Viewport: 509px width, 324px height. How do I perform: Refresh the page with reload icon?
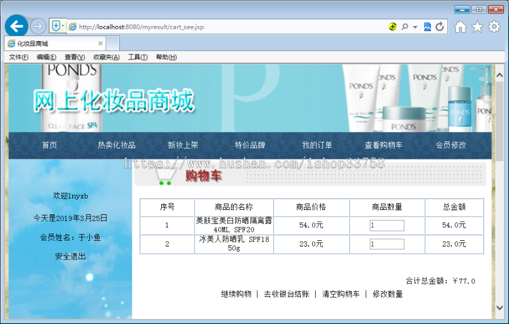click(x=439, y=27)
